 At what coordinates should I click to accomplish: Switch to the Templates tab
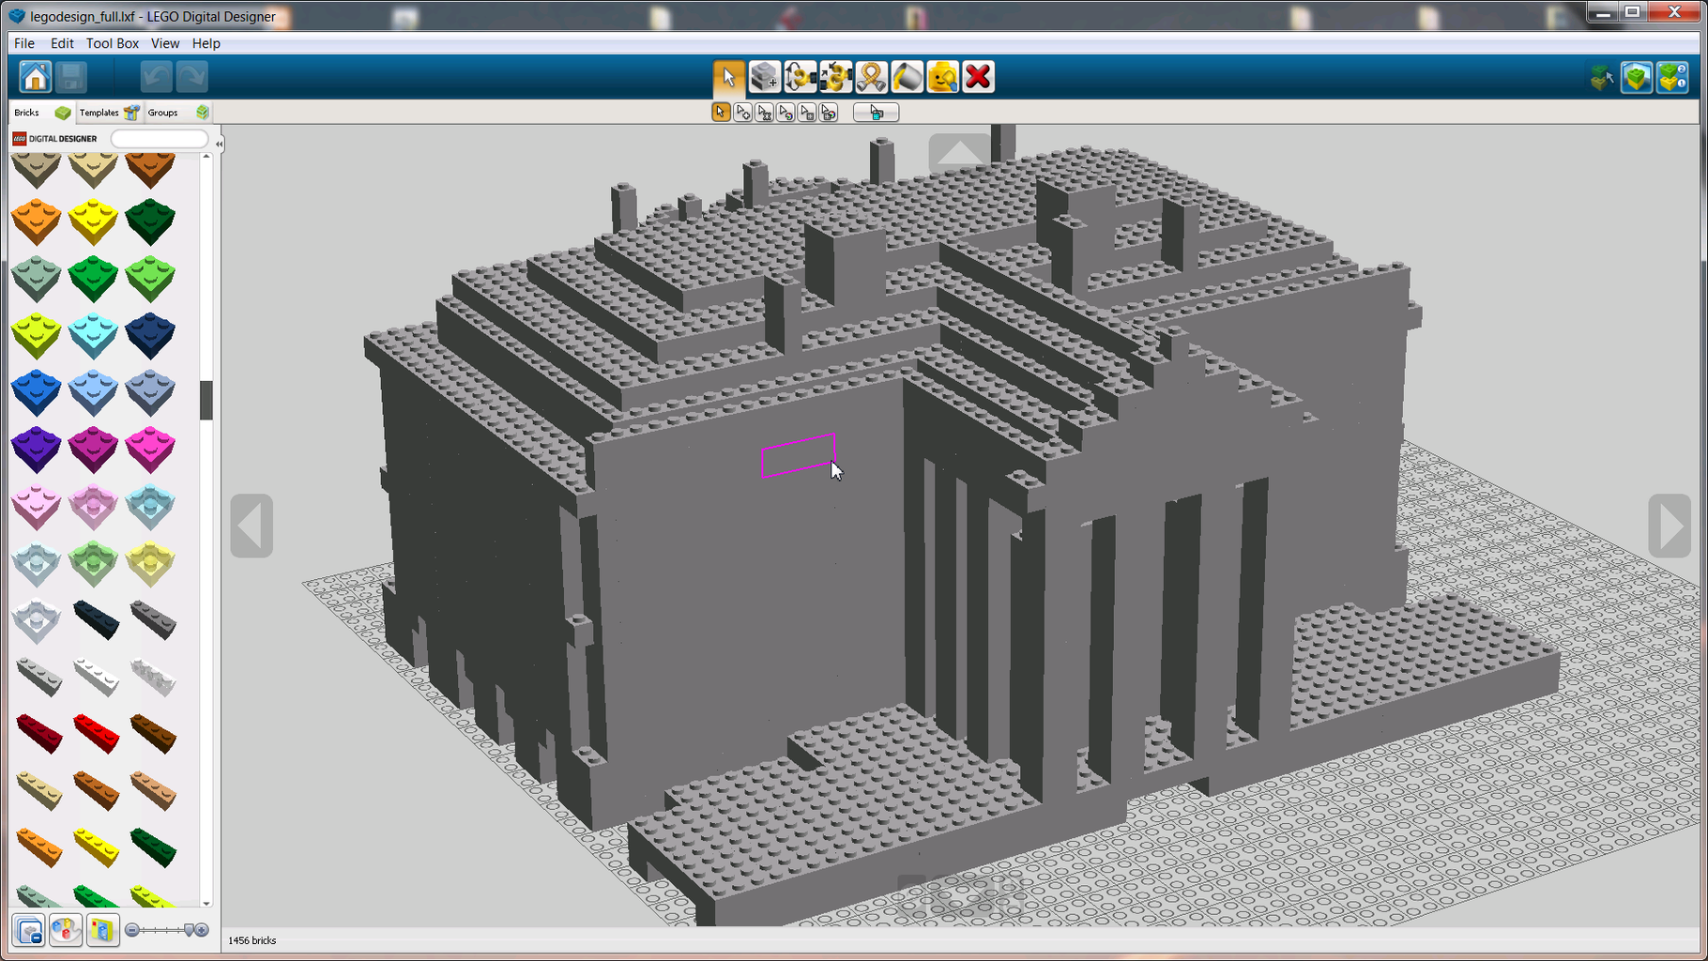pos(99,112)
